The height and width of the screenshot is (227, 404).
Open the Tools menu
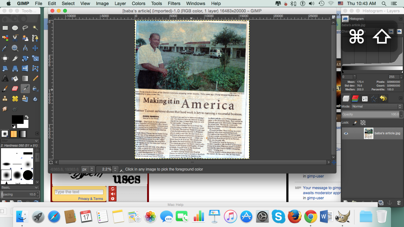click(157, 3)
